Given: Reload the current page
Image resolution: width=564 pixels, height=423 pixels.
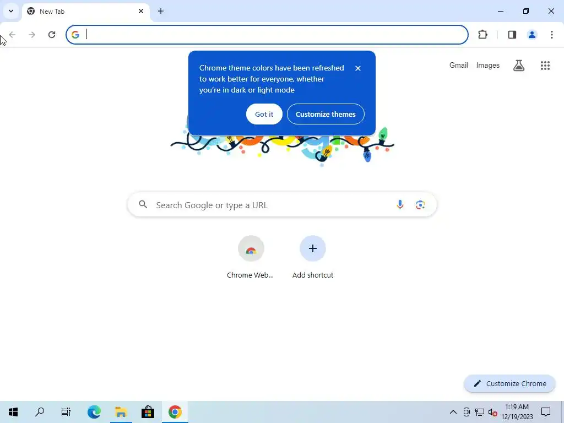Looking at the screenshot, I should [52, 35].
